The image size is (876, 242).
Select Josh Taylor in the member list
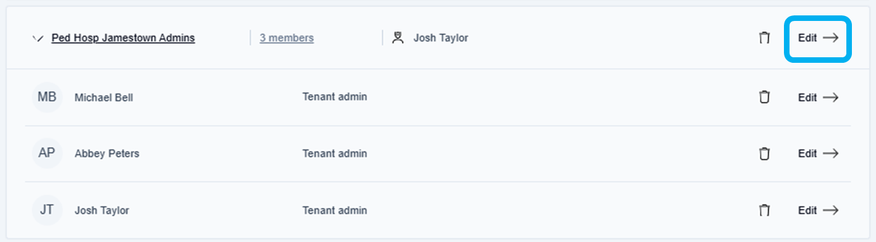pyautogui.click(x=102, y=210)
